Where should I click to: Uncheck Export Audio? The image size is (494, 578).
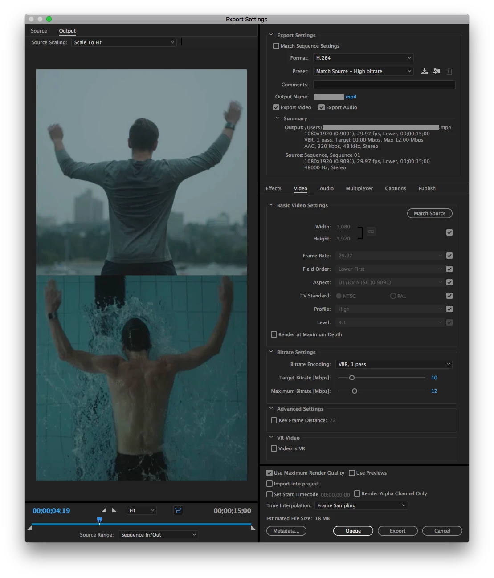point(322,107)
